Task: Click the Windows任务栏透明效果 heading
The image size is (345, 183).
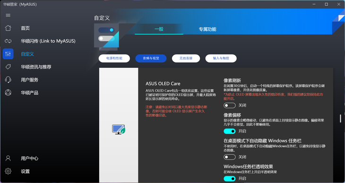Action: click(249, 166)
